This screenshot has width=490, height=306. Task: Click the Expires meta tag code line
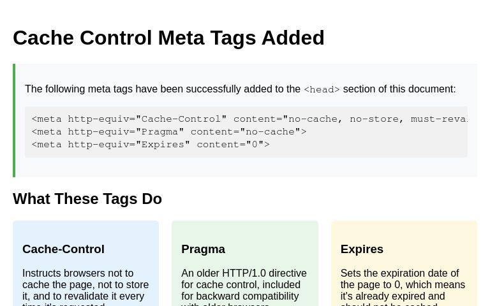151,145
